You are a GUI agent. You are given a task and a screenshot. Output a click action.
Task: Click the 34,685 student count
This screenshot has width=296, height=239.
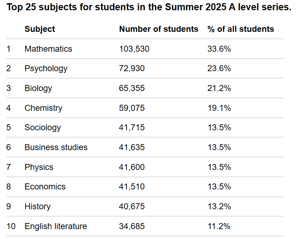click(132, 226)
